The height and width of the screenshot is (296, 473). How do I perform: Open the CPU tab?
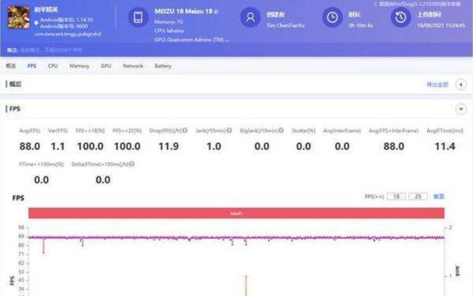click(52, 66)
